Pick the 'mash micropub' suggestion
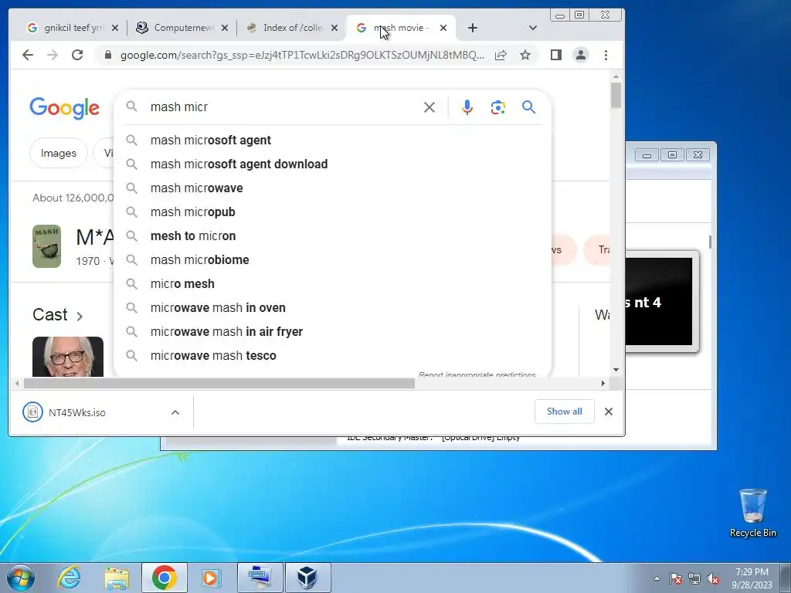This screenshot has height=593, width=791. [x=333, y=212]
